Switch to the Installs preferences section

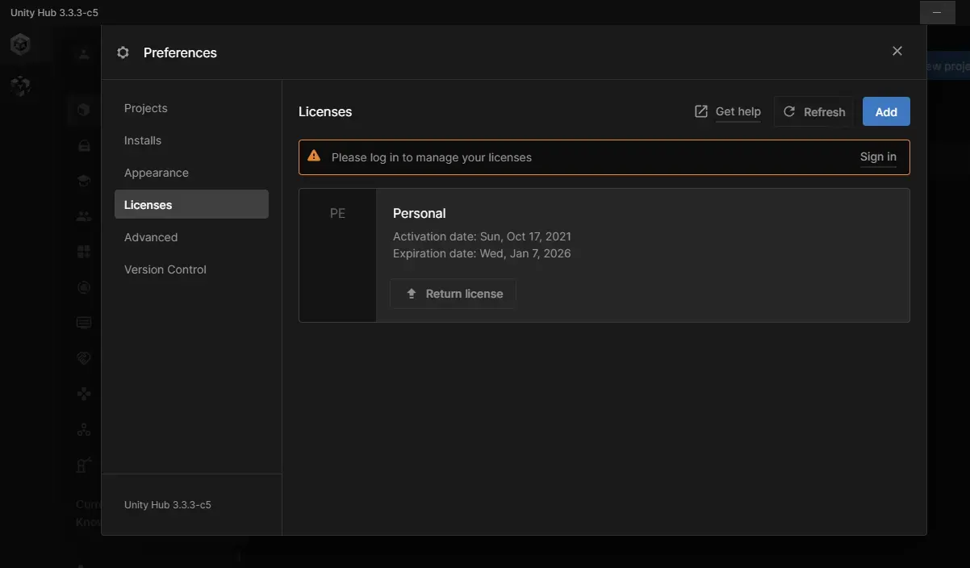[191, 140]
